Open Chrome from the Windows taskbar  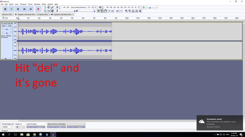(x=34, y=134)
